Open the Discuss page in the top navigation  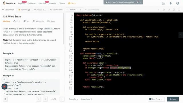tap(62, 3)
